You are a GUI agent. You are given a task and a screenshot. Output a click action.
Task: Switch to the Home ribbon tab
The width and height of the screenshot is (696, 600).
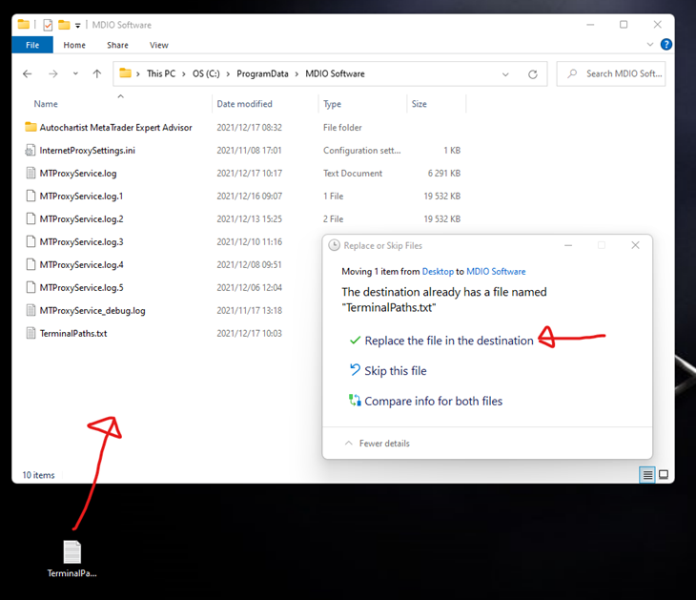click(74, 45)
